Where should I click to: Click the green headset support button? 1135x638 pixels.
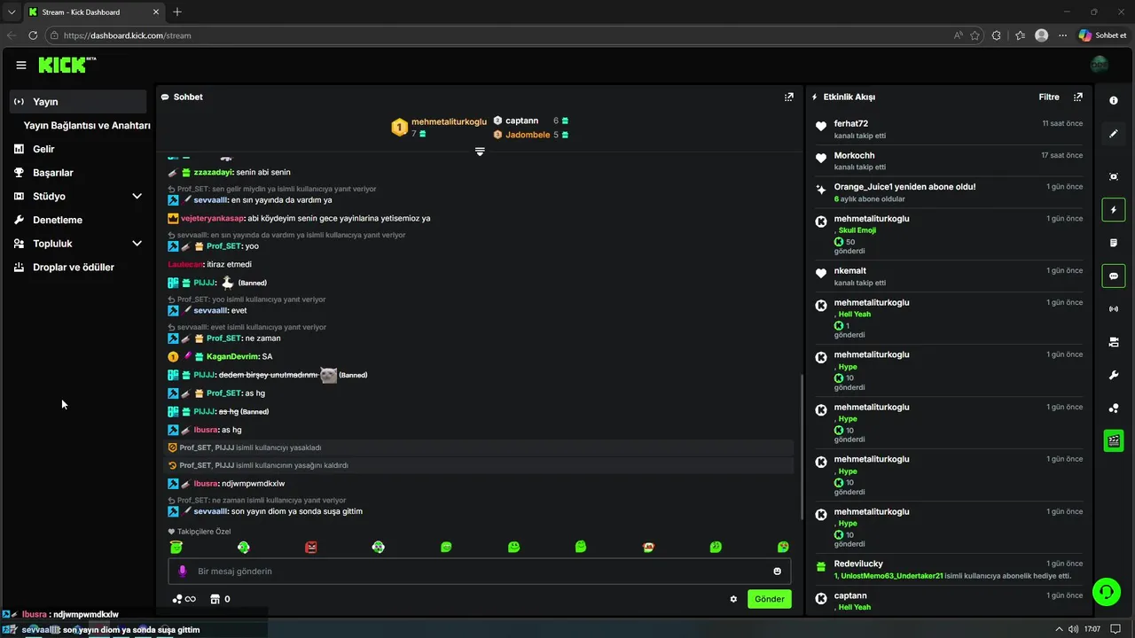pyautogui.click(x=1106, y=591)
